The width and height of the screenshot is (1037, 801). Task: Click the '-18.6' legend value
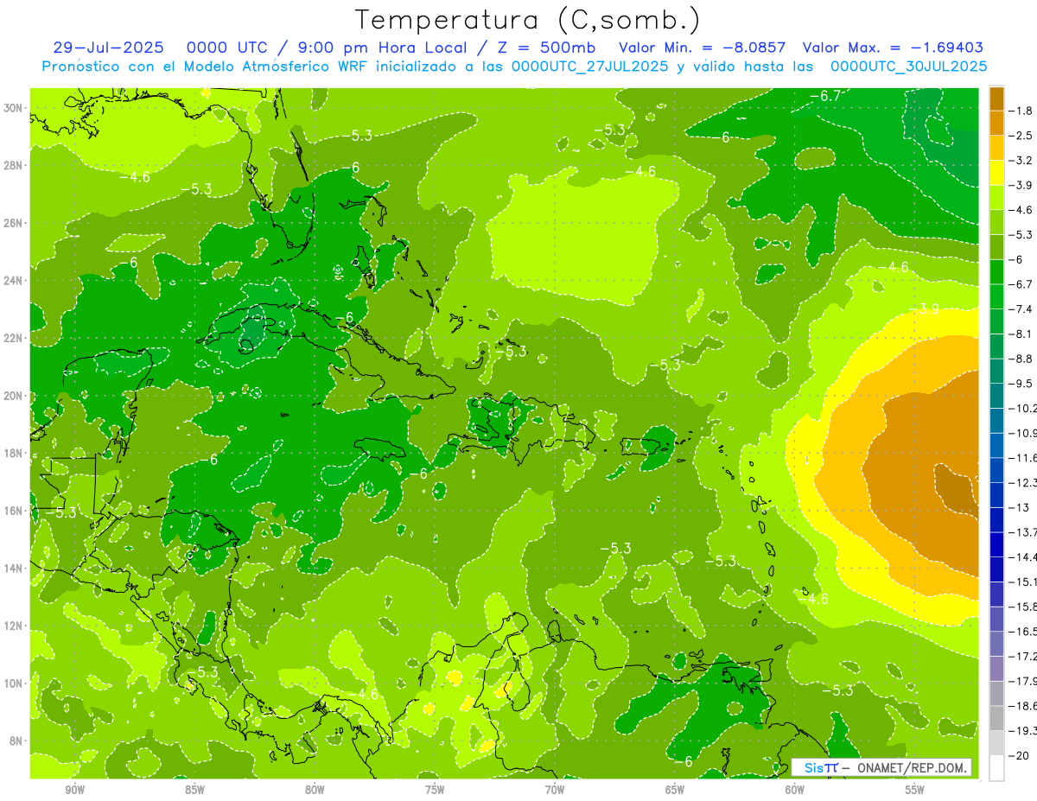tap(1022, 706)
